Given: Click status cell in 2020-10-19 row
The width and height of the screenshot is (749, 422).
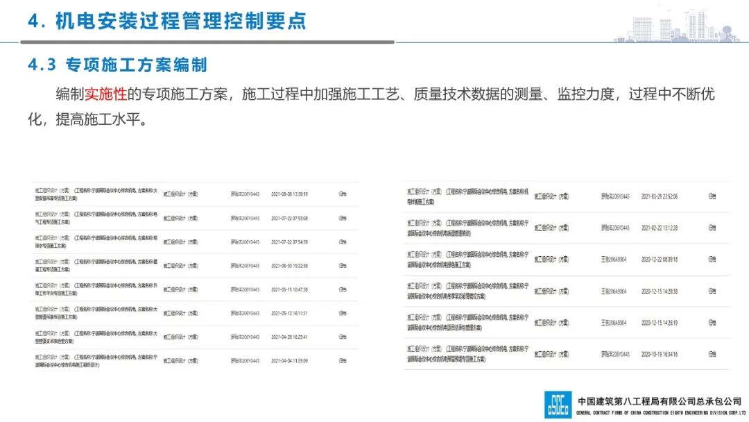Looking at the screenshot, I should pos(712,355).
